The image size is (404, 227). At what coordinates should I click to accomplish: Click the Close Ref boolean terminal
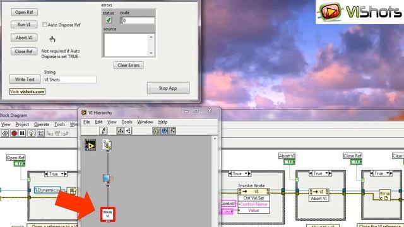(x=356, y=161)
